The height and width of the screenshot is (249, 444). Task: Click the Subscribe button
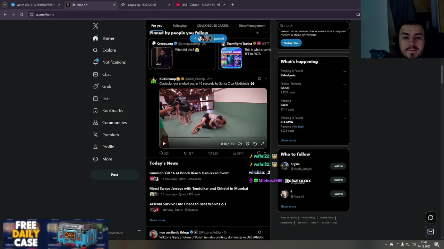click(291, 43)
